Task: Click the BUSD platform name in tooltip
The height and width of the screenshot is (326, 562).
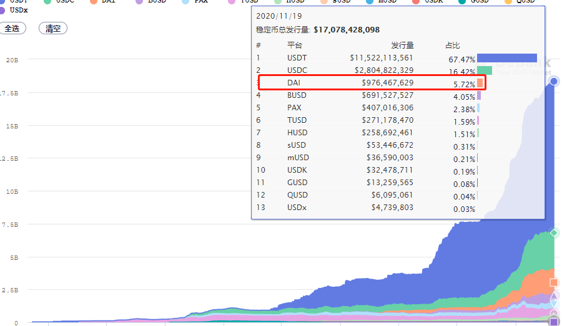Action: [297, 95]
